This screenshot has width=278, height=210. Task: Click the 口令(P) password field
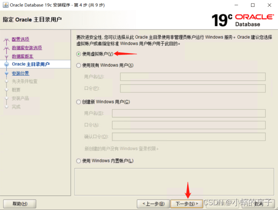[x=193, y=89]
